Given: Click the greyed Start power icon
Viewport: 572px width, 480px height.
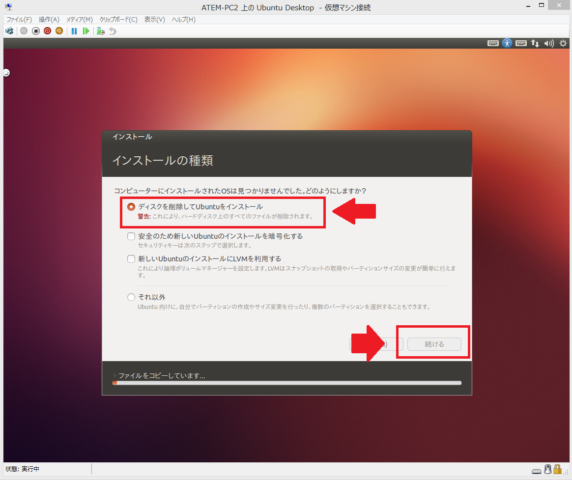Looking at the screenshot, I should coord(24,31).
